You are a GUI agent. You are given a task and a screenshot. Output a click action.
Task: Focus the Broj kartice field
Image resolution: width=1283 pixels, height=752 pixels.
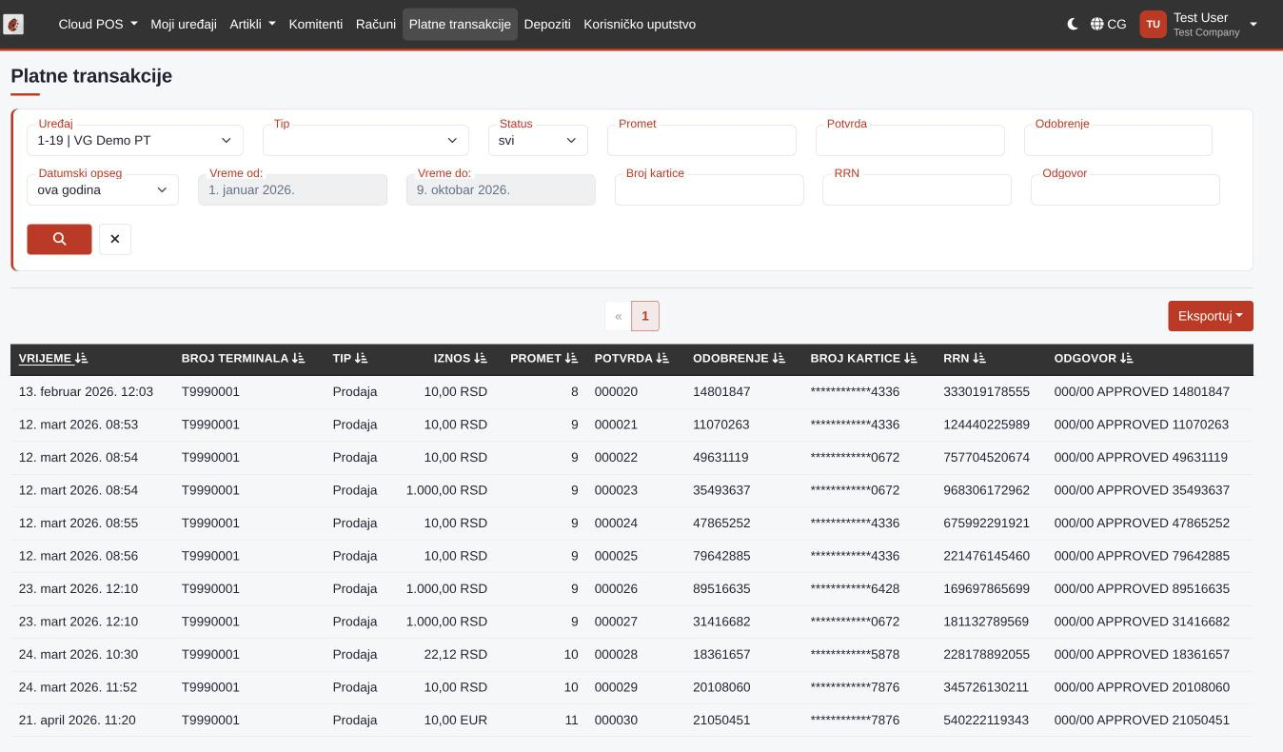[x=709, y=189]
